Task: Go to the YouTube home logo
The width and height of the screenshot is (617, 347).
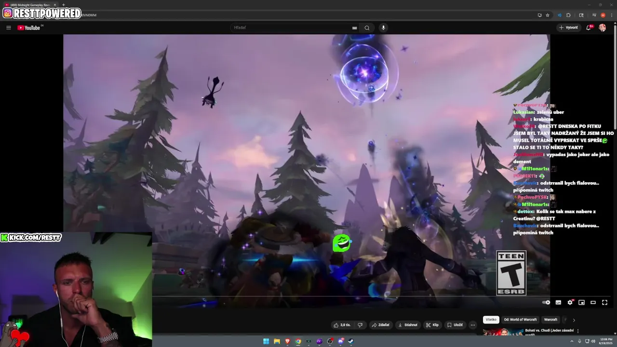Action: coord(29,27)
